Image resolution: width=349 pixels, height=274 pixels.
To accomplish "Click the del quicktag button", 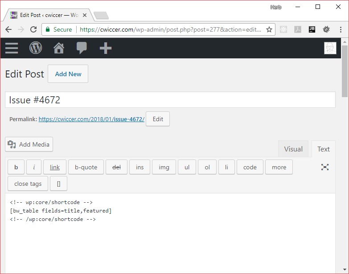I will [x=116, y=167].
